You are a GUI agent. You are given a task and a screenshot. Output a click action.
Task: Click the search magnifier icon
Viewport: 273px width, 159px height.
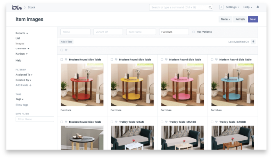210,7
